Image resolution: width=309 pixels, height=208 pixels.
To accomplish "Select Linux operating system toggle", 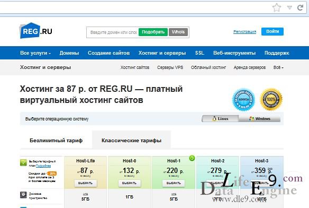I will click(220, 119).
